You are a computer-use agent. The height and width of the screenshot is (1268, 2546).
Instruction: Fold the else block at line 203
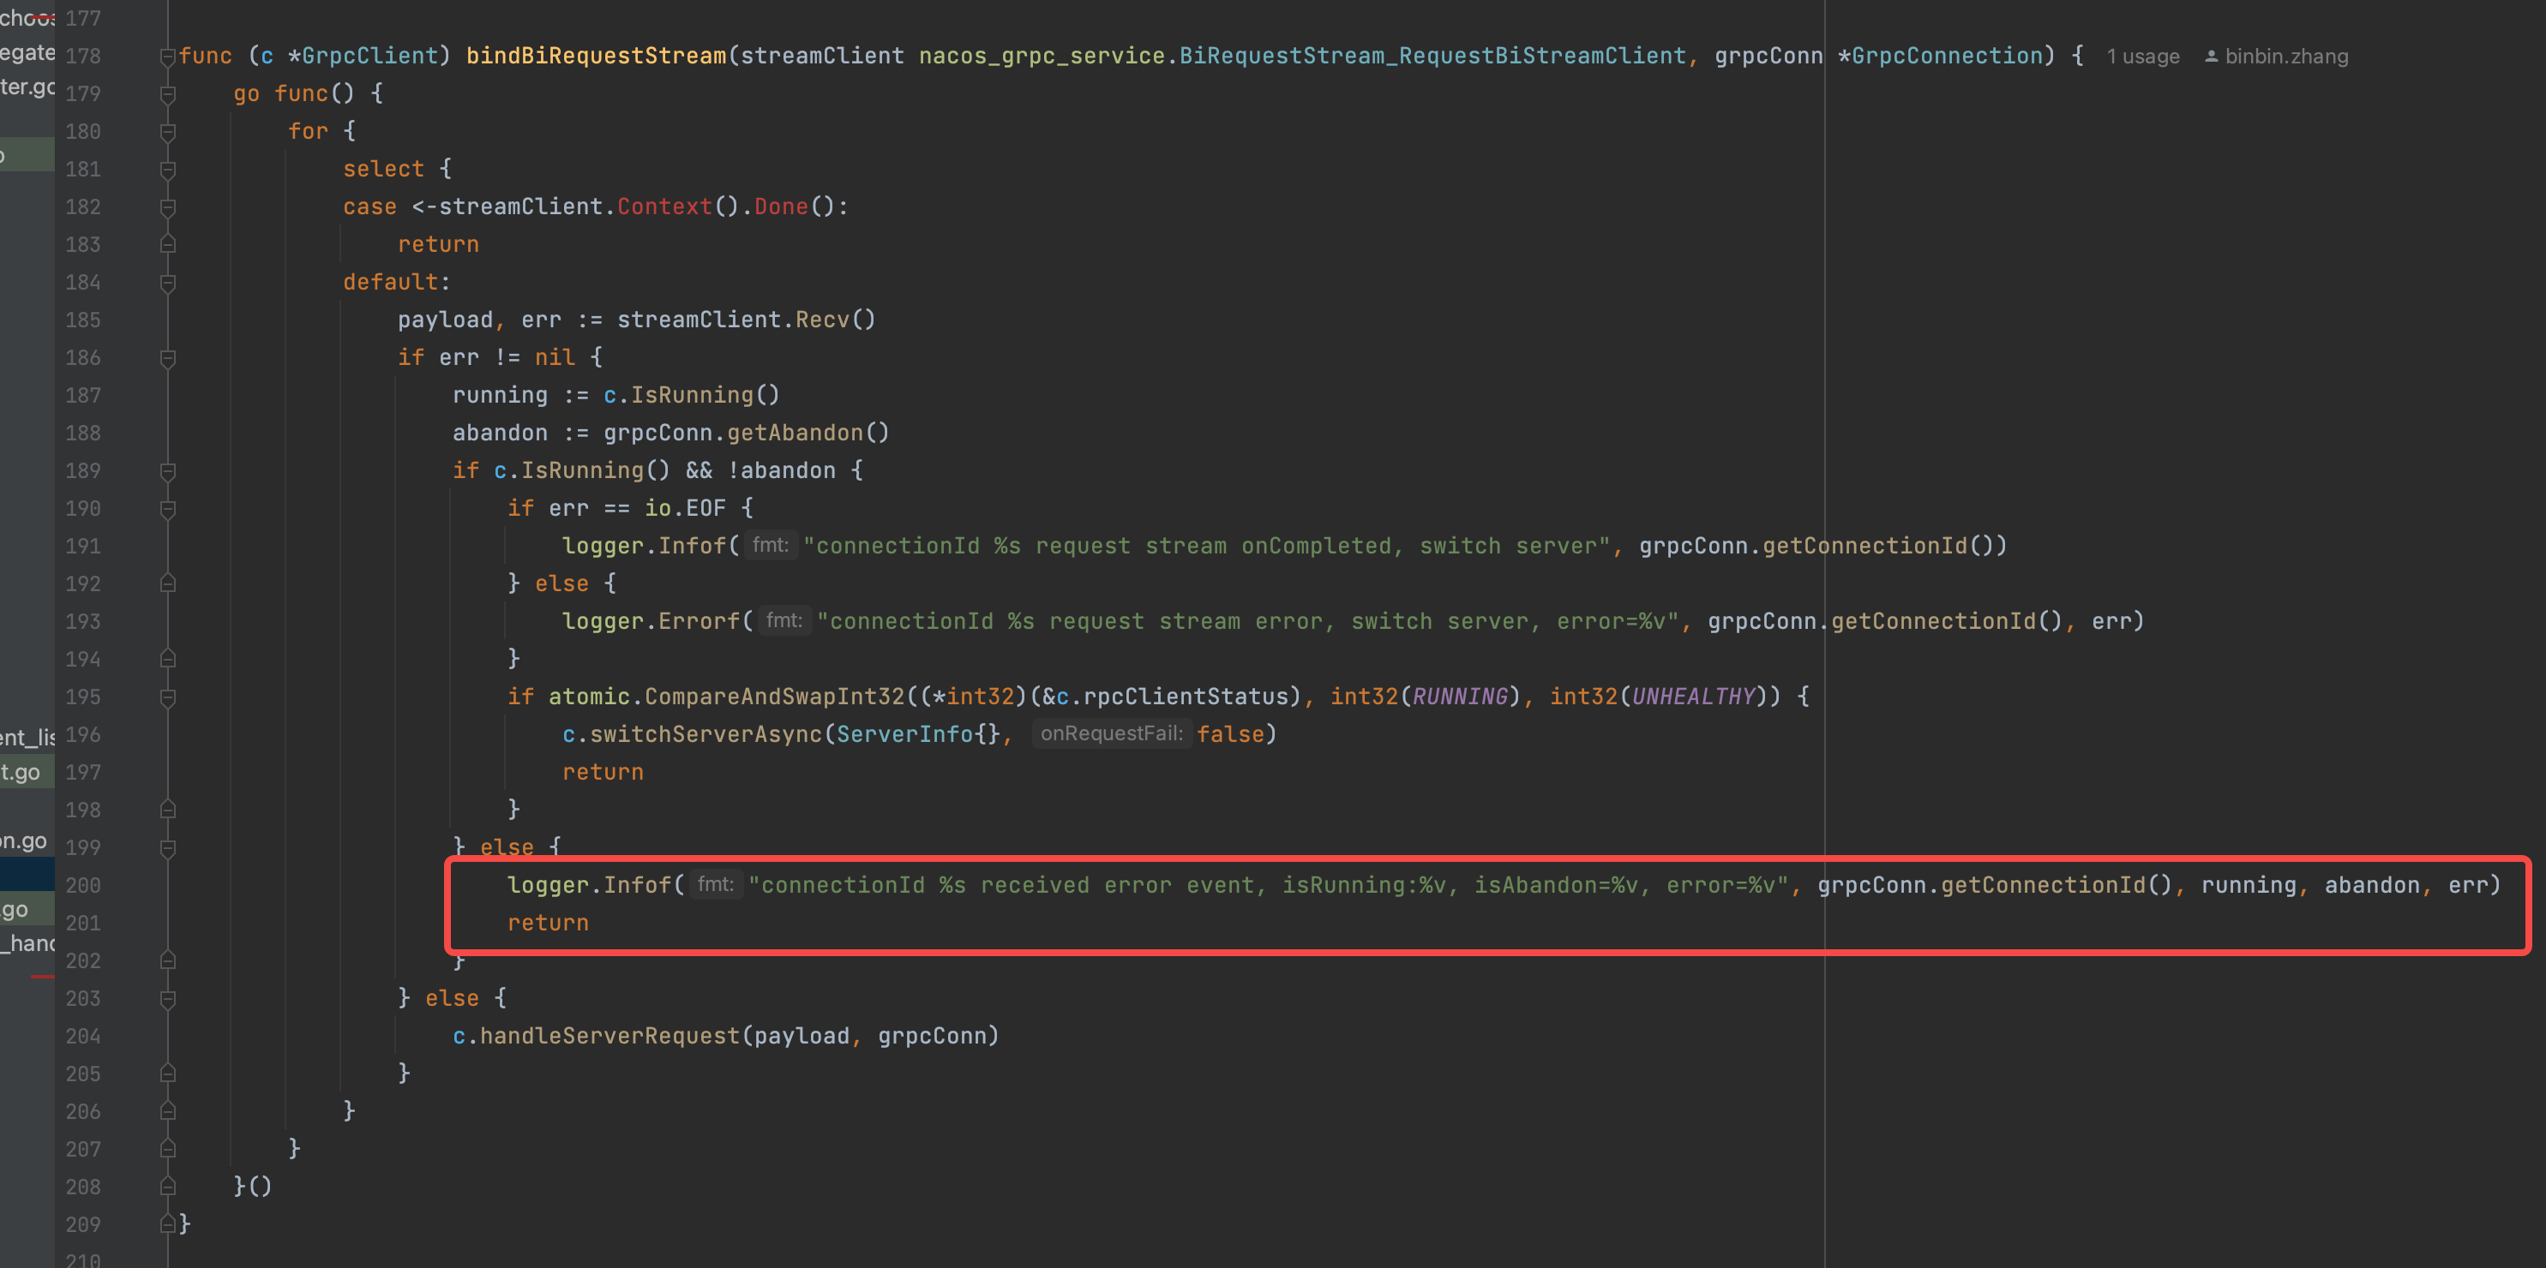pos(168,999)
